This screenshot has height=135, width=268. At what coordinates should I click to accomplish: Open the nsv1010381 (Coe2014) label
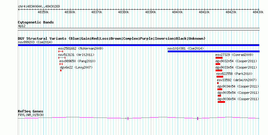[185, 48]
